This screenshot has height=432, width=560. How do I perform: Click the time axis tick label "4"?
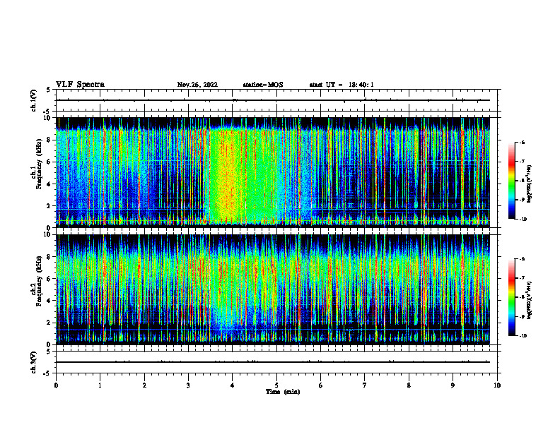233,385
